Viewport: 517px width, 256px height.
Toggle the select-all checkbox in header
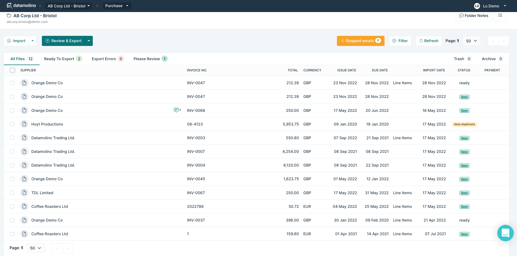(x=13, y=70)
